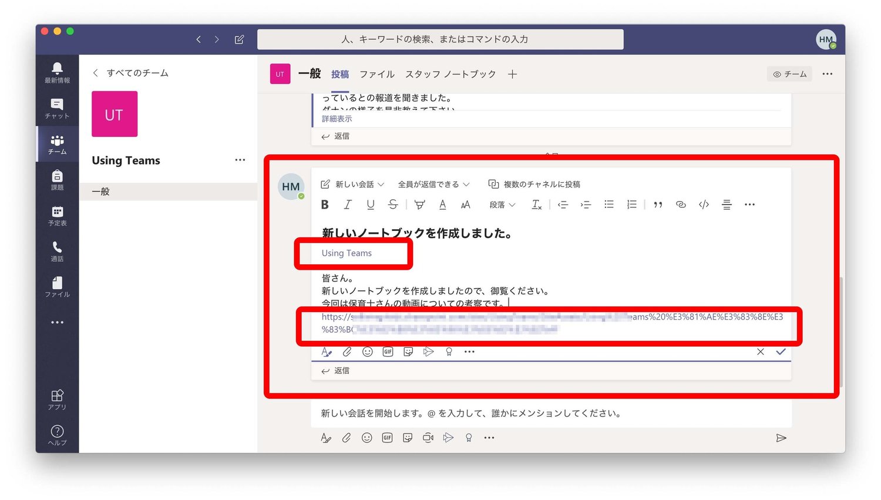Toggle bold formatting in message editor
881x500 pixels.
[325, 204]
